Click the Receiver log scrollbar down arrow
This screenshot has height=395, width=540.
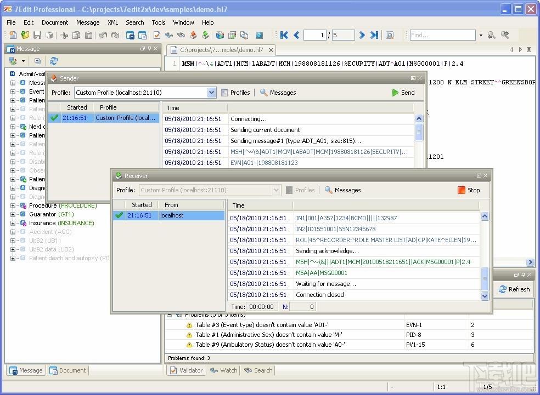point(485,296)
